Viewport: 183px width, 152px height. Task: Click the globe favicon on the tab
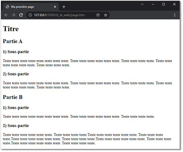coord(7,7)
